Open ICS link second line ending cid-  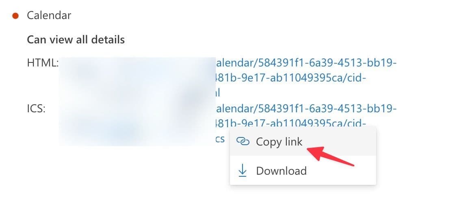tap(290, 122)
